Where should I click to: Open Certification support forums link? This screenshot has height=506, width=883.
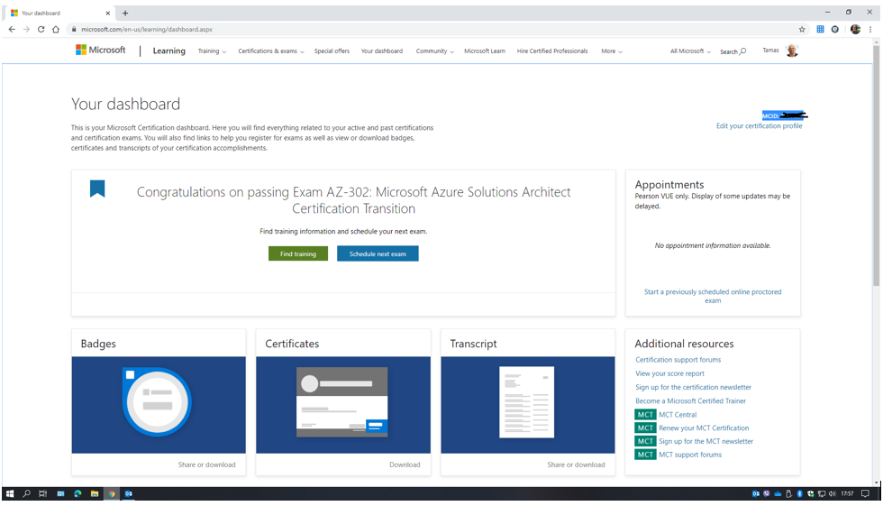678,360
